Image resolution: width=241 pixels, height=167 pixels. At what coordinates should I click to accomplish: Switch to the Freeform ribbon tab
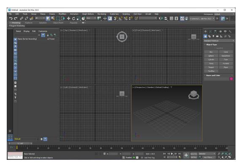29,23
